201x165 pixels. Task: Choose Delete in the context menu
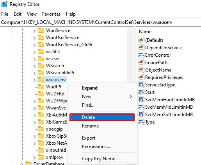[x=102, y=117]
